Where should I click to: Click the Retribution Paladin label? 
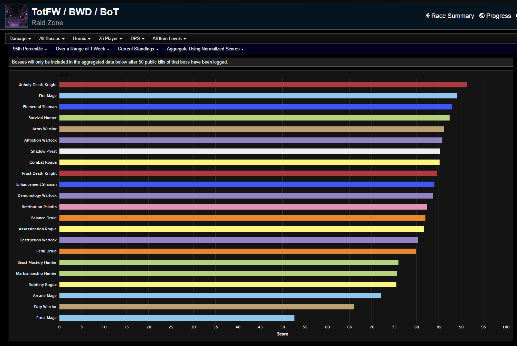click(x=39, y=207)
